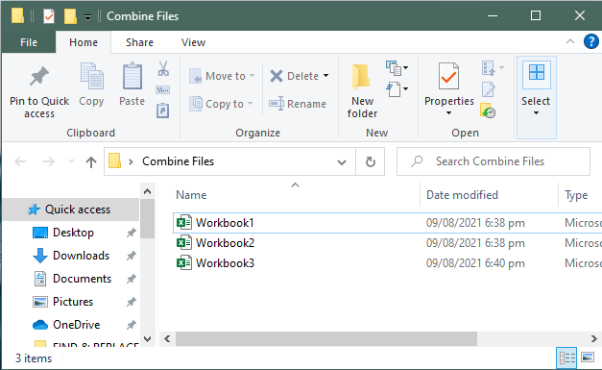The height and width of the screenshot is (370, 602).
Task: Click the refresh button beside address bar
Action: (370, 161)
